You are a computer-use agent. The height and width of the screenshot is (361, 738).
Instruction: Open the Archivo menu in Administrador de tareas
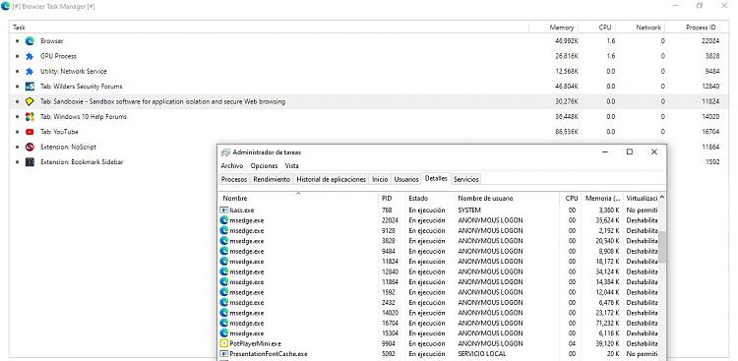coord(232,165)
